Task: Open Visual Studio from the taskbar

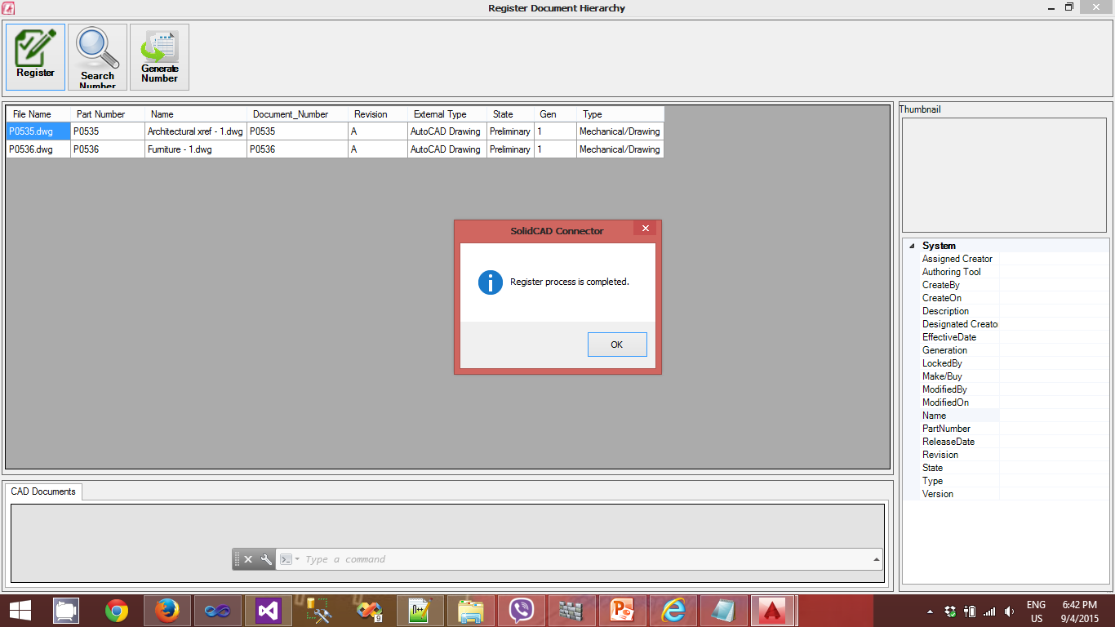Action: click(269, 611)
